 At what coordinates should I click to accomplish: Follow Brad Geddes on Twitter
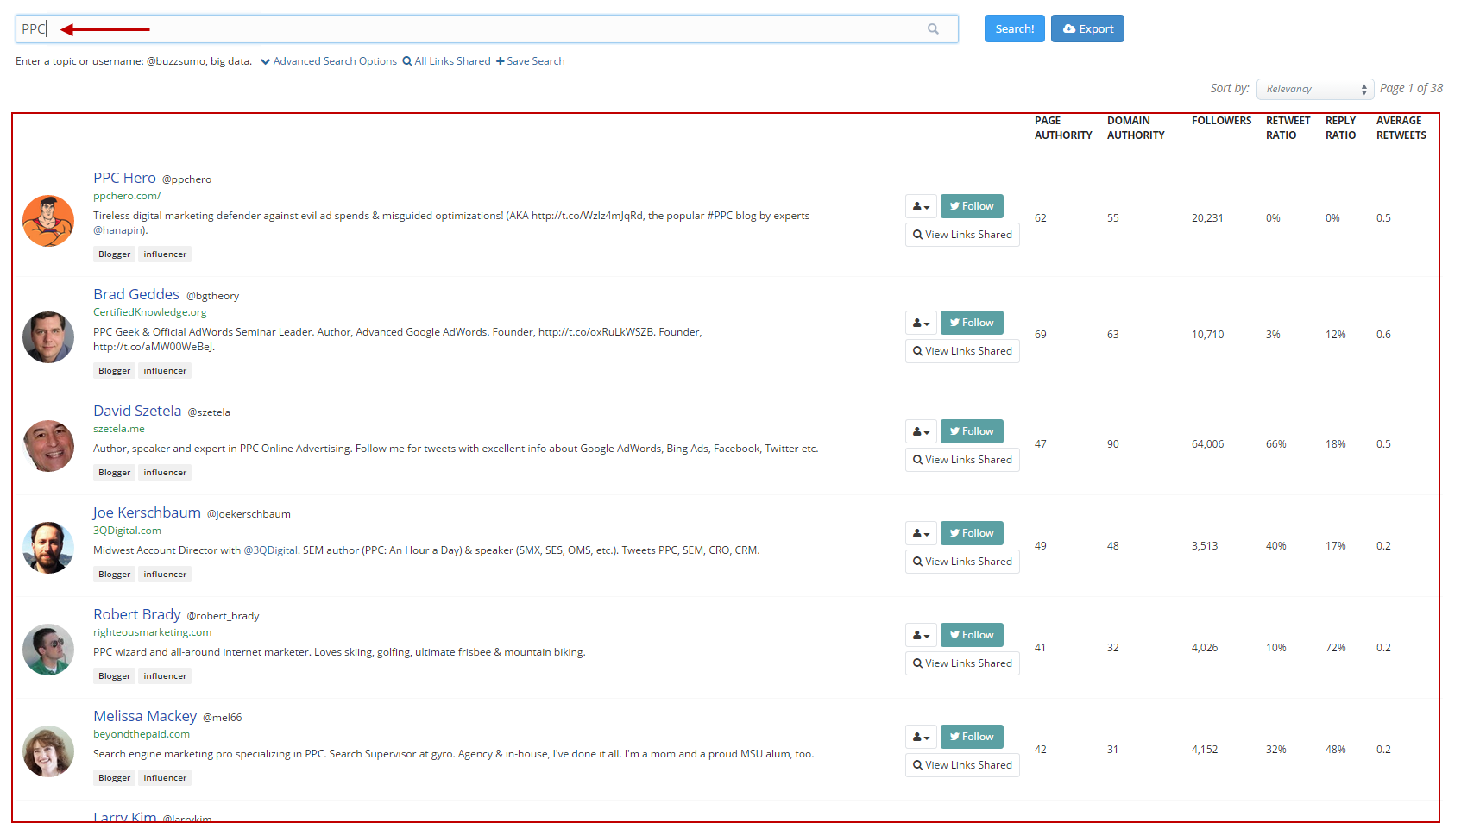[972, 323]
